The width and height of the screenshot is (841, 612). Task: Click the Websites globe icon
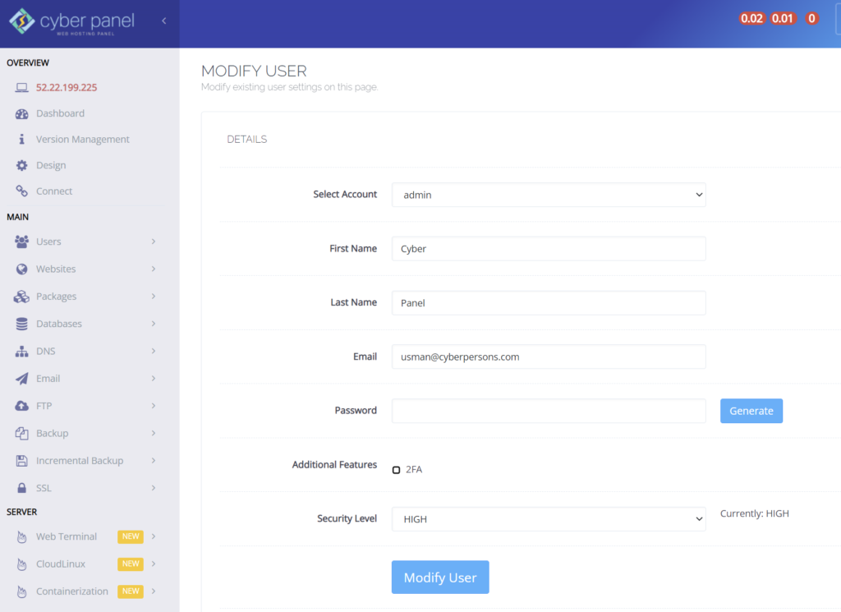pyautogui.click(x=21, y=269)
